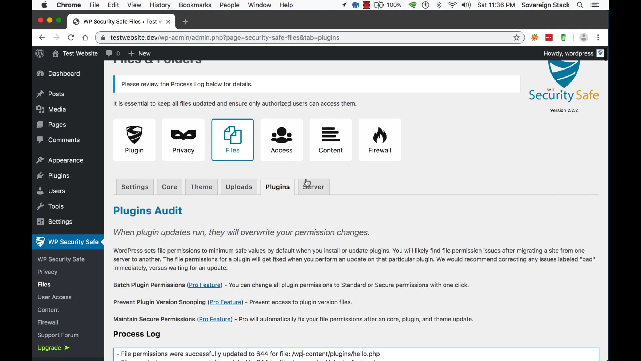Open the History menu in menu bar
Viewport: 641px width, 361px height.
[160, 5]
